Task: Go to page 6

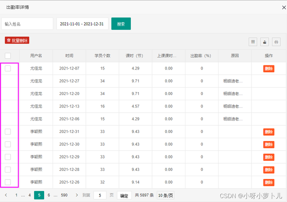Action: point(49,195)
